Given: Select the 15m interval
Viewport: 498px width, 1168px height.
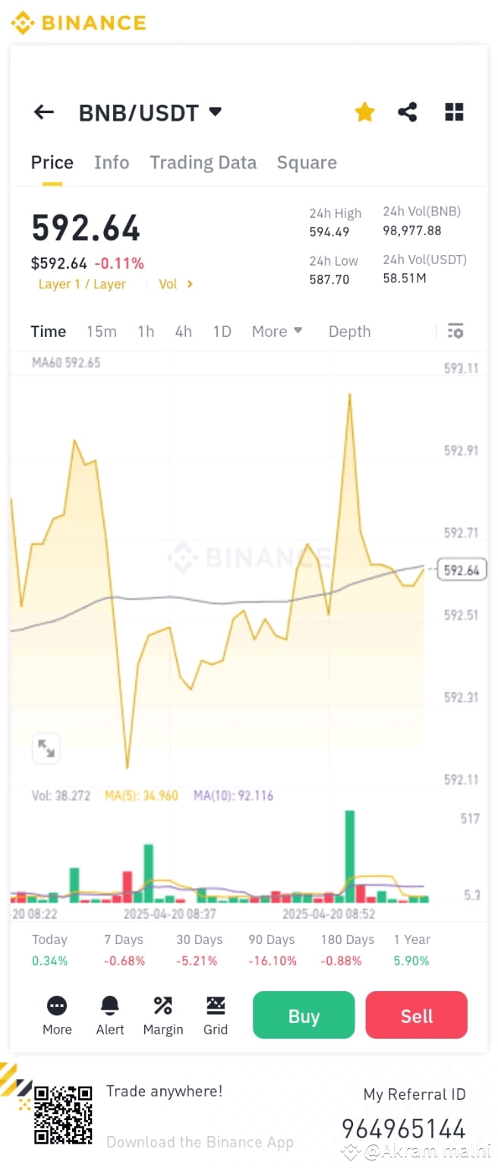Looking at the screenshot, I should pos(101,332).
